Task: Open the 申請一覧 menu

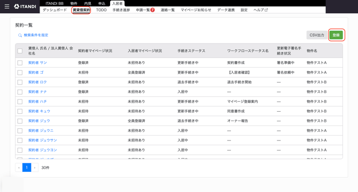Action: pyautogui.click(x=143, y=10)
